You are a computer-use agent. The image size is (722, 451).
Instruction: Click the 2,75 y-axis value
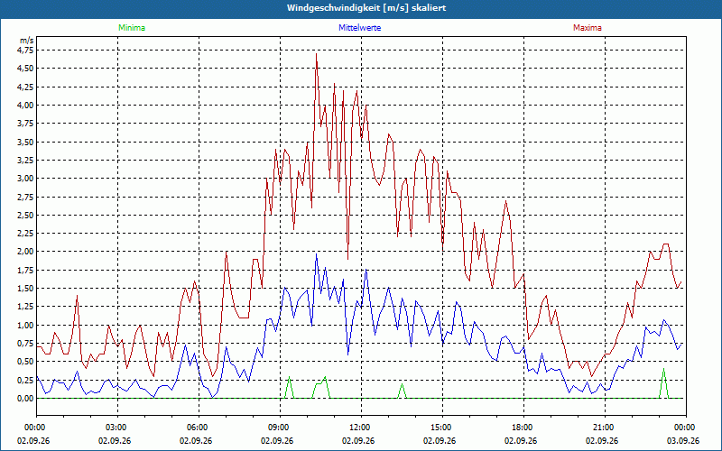pyautogui.click(x=25, y=197)
